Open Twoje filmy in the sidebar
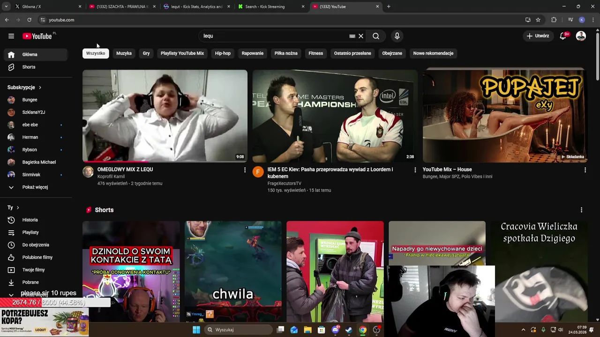The image size is (600, 337). (x=36, y=270)
